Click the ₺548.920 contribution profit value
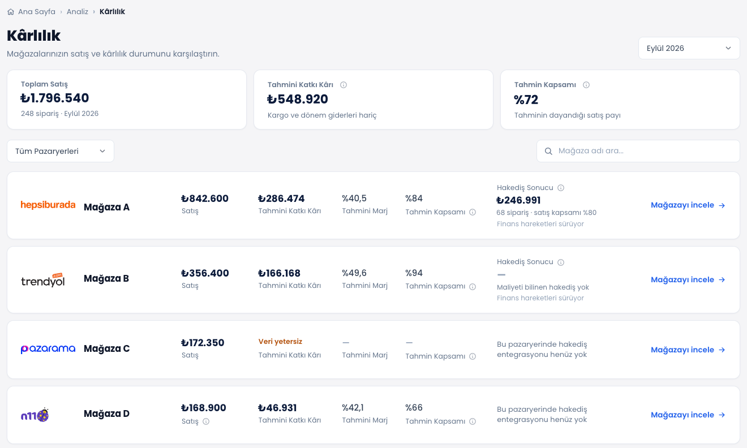Image resolution: width=747 pixels, height=448 pixels. (298, 100)
